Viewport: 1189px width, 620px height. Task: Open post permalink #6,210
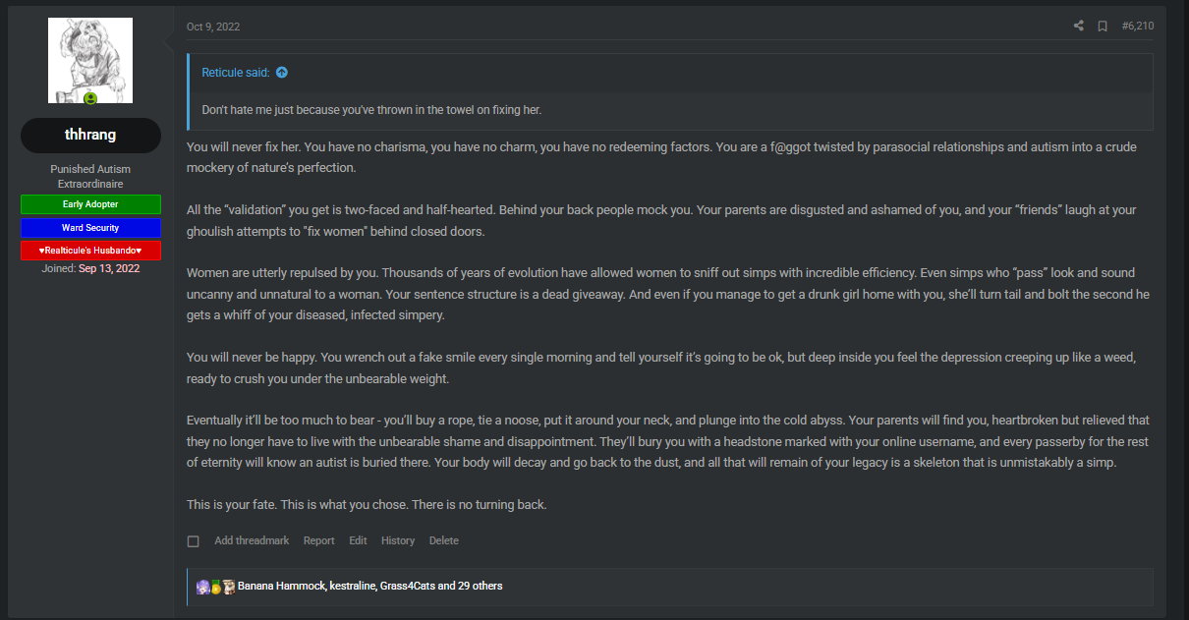[x=1138, y=27]
